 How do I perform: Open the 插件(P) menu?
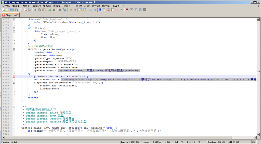[x=106, y=6]
